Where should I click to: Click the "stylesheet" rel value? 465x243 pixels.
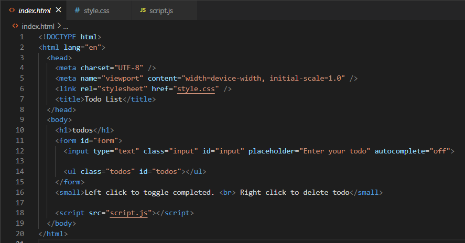123,89
